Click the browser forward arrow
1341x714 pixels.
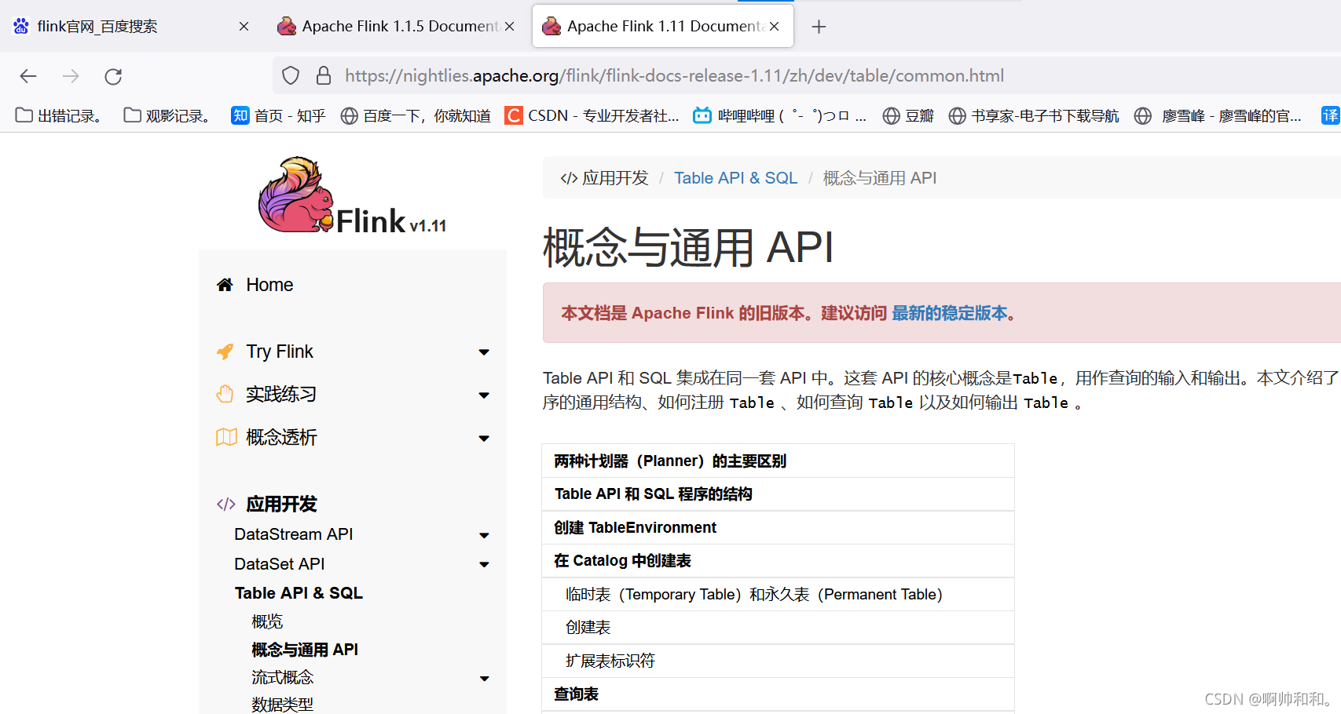(x=71, y=76)
